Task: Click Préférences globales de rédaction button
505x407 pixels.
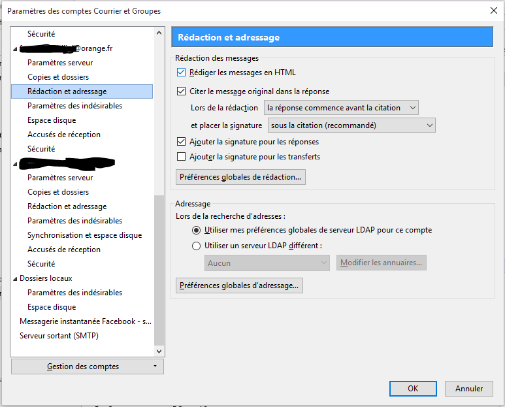Action: coord(240,177)
